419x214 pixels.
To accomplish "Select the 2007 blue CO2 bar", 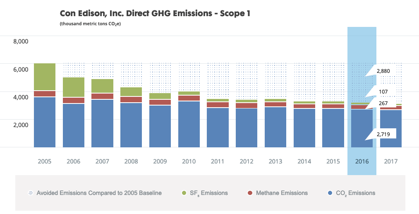I will click(102, 123).
